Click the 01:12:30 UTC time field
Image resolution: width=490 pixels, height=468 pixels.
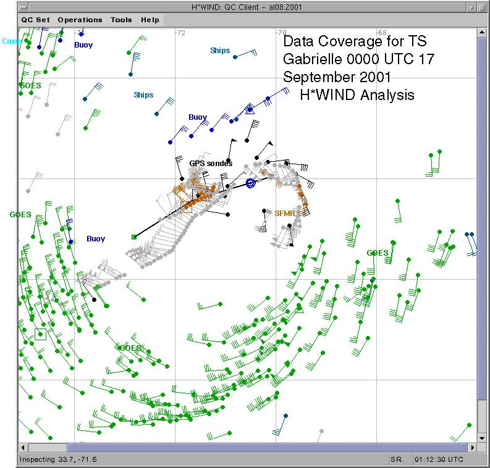[439, 460]
